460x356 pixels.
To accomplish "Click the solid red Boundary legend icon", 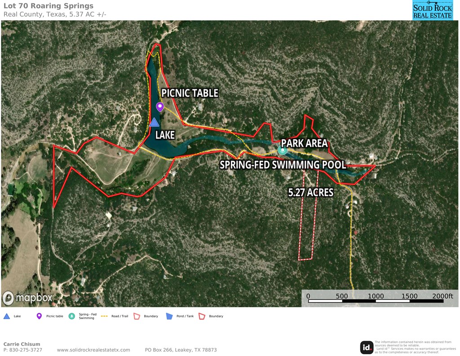I will coord(202,316).
